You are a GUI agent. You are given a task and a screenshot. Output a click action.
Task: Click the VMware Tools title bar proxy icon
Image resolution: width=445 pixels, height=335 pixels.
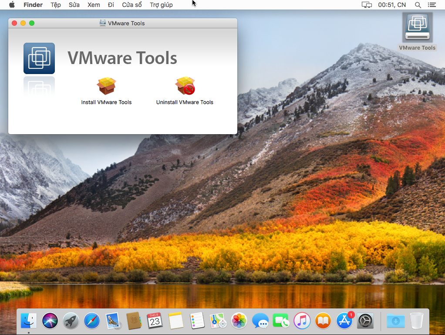coord(103,23)
